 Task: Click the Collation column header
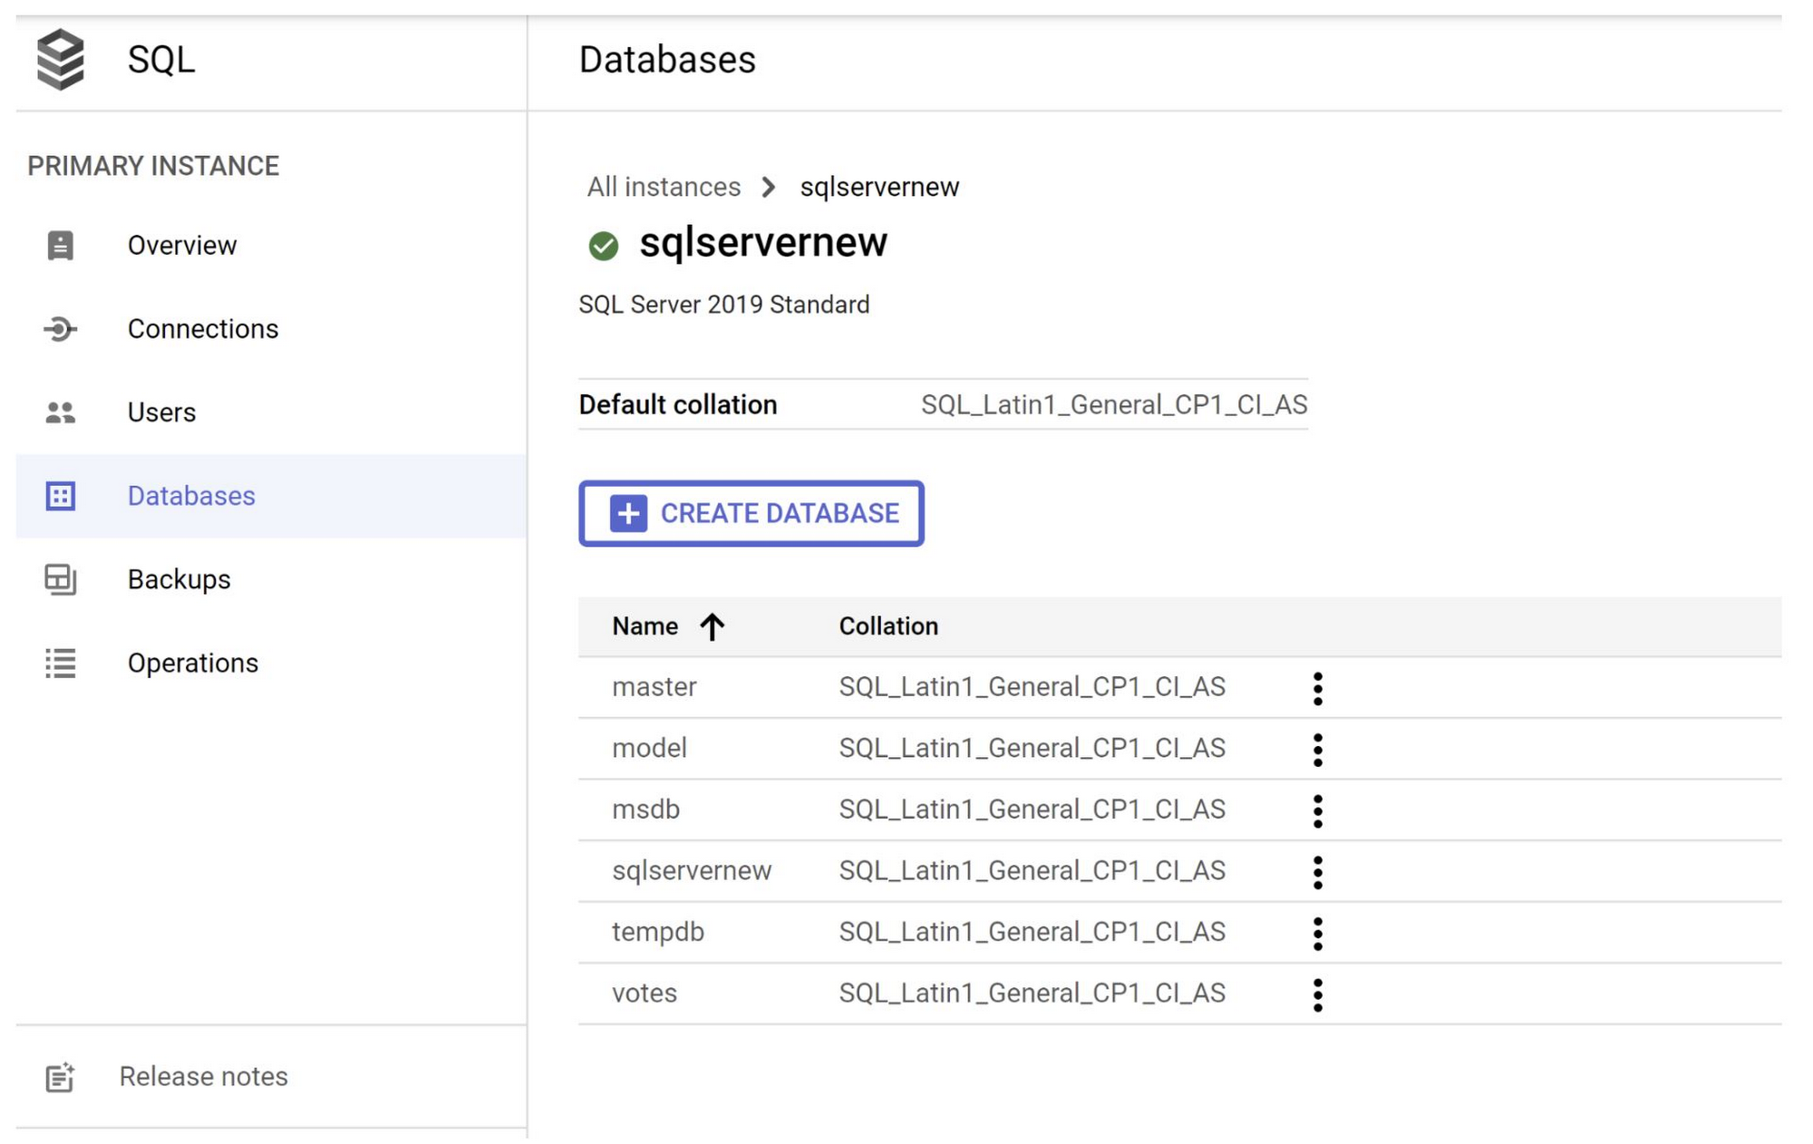pos(888,626)
